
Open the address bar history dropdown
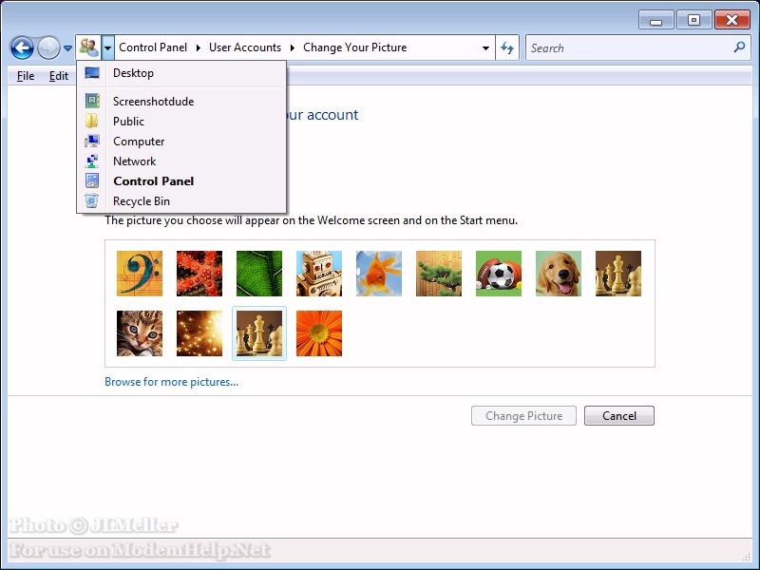click(x=485, y=48)
